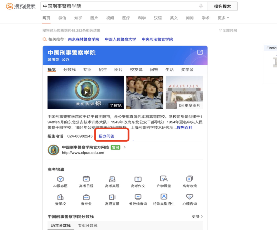Select the 历年分数线 tab

pos(61,225)
